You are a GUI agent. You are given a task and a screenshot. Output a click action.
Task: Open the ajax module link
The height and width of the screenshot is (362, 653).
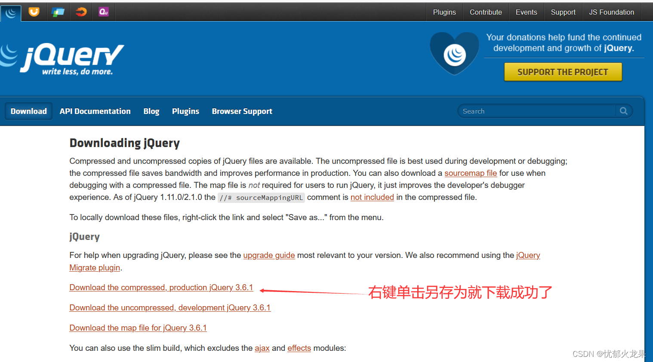(262, 348)
